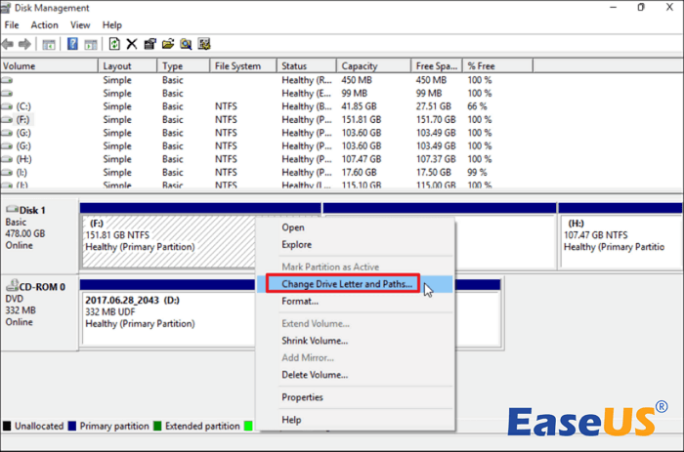The image size is (684, 452).
Task: Click the magnifier Explore toolbar icon
Action: coord(187,44)
